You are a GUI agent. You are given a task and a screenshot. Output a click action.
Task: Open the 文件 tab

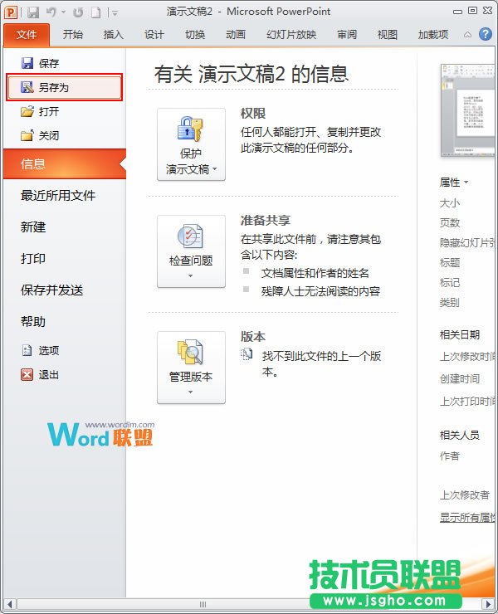(x=27, y=35)
